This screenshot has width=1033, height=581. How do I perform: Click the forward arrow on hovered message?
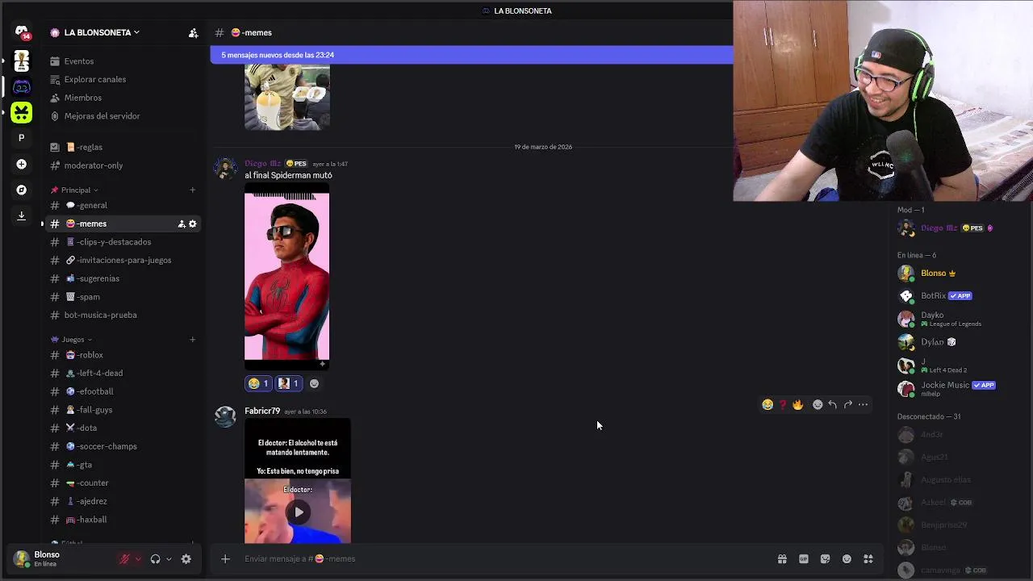[x=847, y=404]
